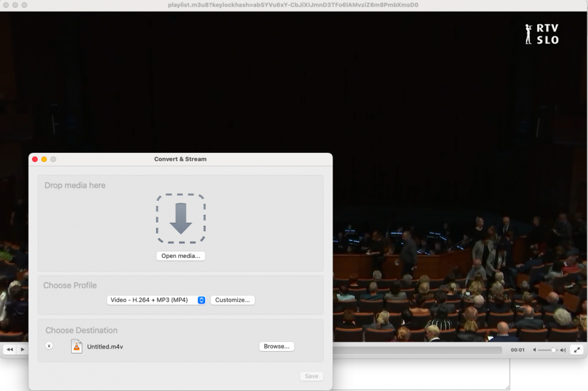Click the rewind button in player controls

[9, 350]
